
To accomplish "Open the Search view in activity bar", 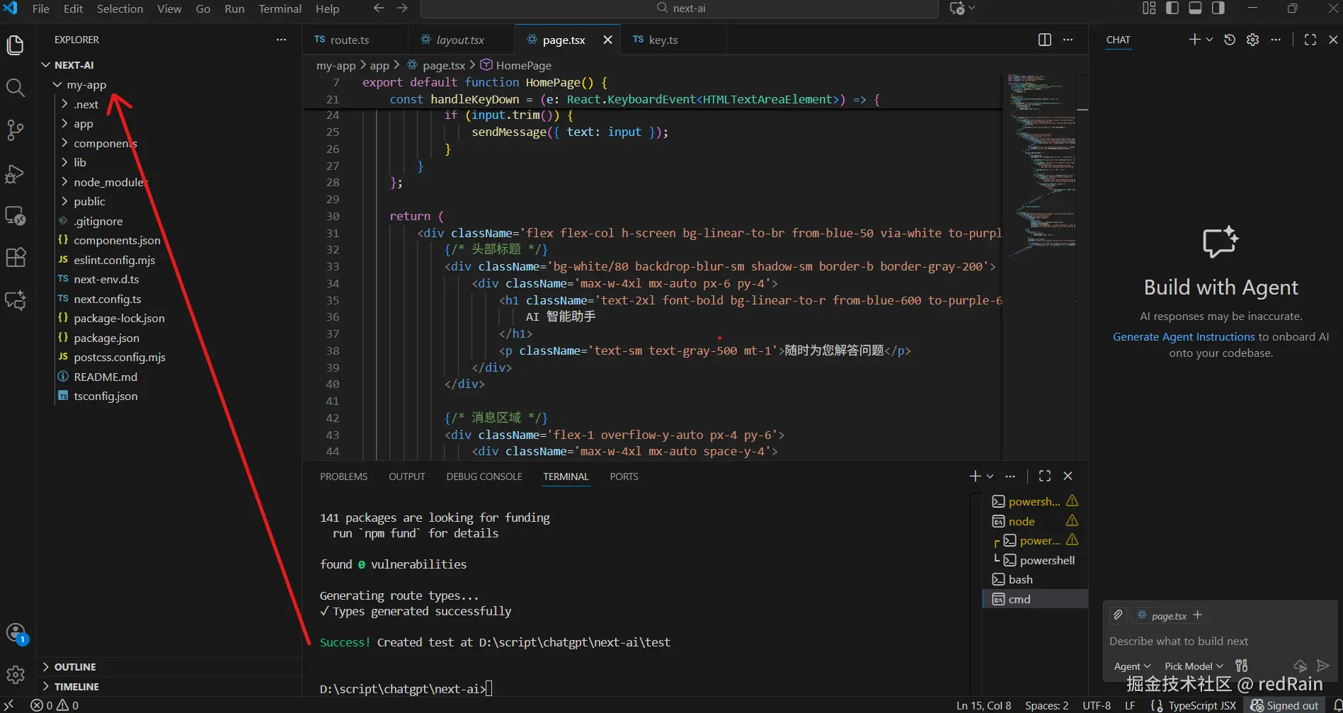I will (x=16, y=88).
